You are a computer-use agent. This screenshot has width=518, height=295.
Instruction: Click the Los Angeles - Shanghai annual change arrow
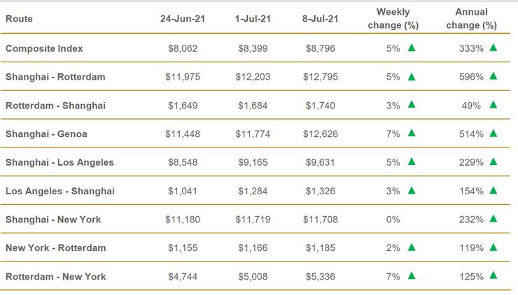(x=493, y=190)
